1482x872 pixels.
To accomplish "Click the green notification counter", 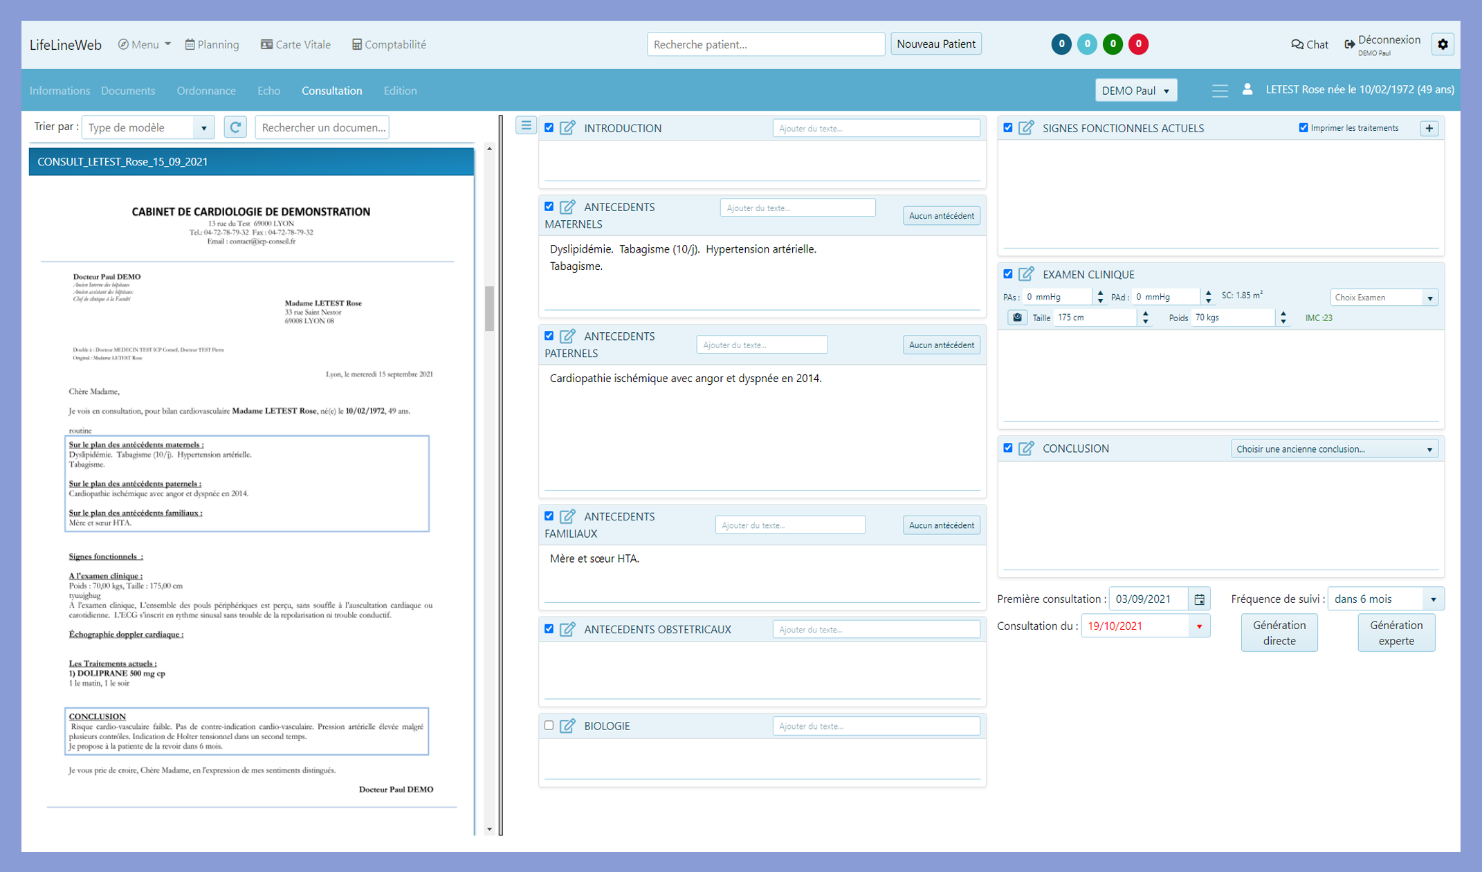I will click(1113, 44).
